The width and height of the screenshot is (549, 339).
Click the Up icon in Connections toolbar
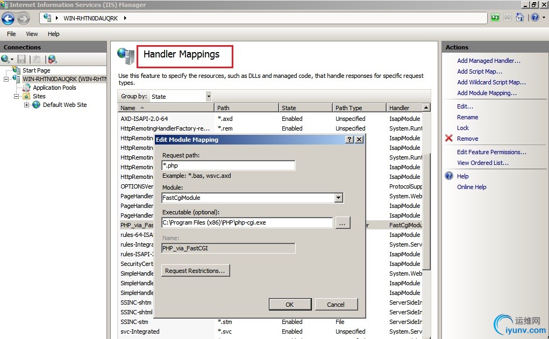[x=37, y=59]
